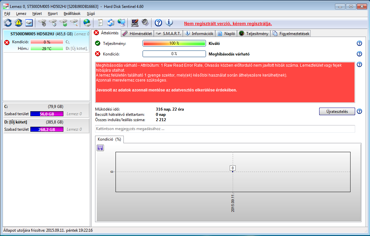
Task: Click the envelope with blue arrows icon
Action: coord(111,23)
